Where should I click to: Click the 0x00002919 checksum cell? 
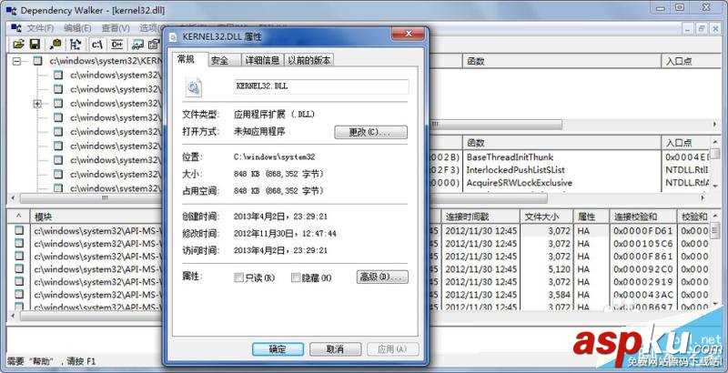point(643,282)
